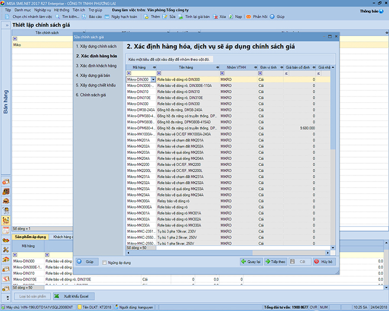Click the Xóa delete toolbar icon
This screenshot has width=389, height=311.
(x=216, y=17)
